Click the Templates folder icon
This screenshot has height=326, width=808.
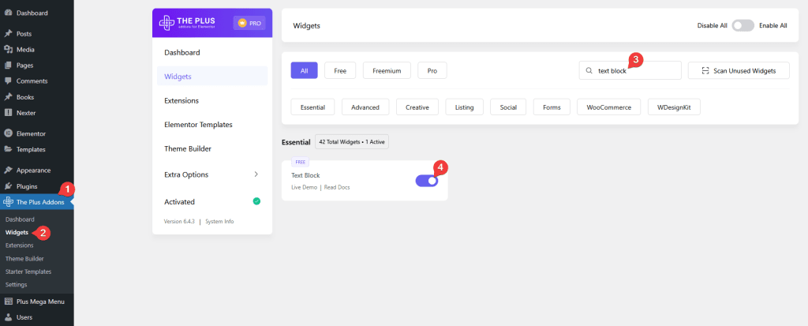tap(8, 150)
